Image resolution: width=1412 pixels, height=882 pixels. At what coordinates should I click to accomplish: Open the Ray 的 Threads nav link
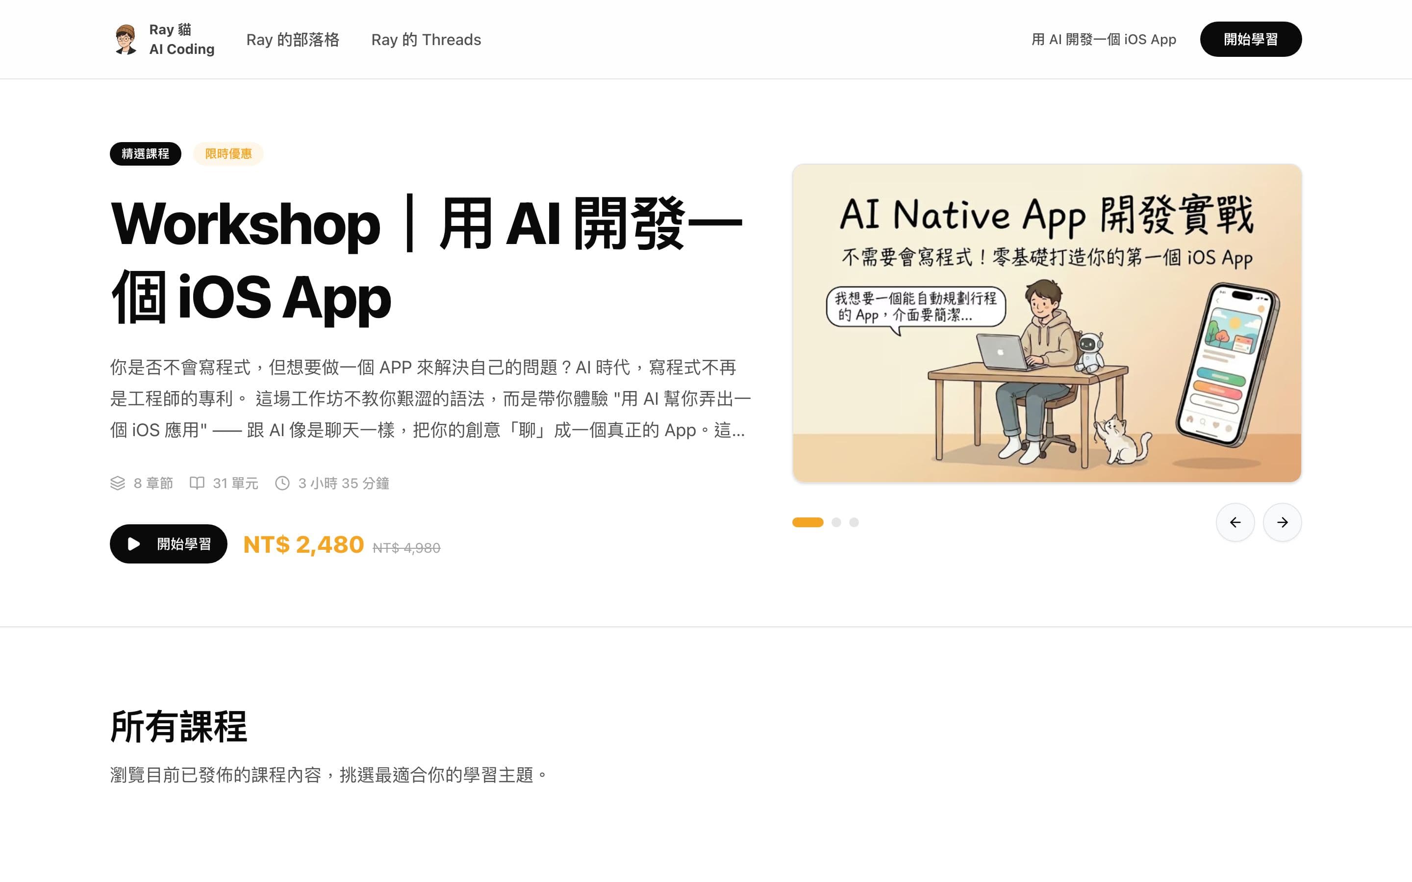[x=426, y=40]
